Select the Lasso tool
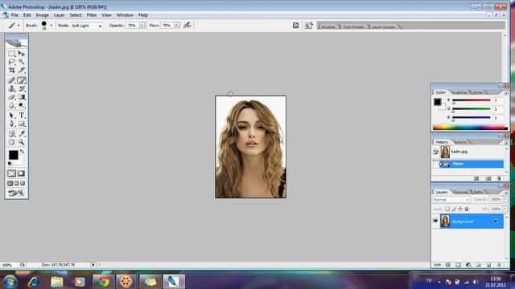 point(12,62)
